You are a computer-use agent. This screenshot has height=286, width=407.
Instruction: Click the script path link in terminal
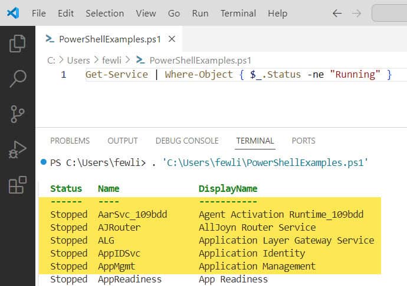coord(265,162)
